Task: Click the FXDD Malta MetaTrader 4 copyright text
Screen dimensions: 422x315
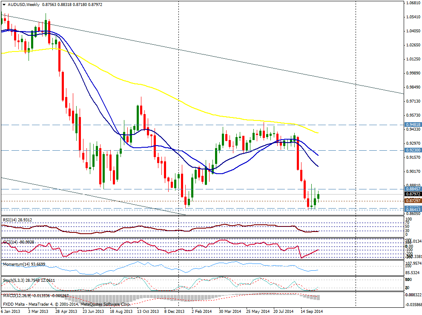Action: pos(67,304)
